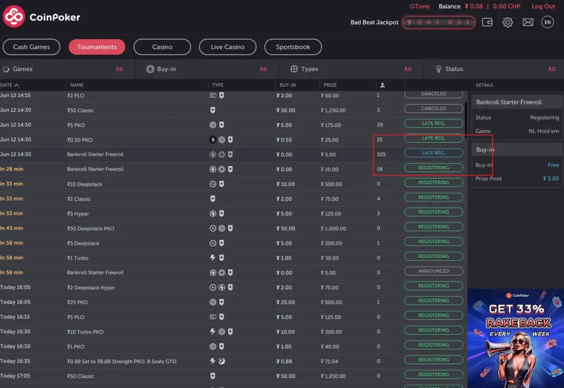Click the 6-max icon in the ₮0.50 PKO row
Image resolution: width=564 pixels, height=388 pixels.
(213, 139)
